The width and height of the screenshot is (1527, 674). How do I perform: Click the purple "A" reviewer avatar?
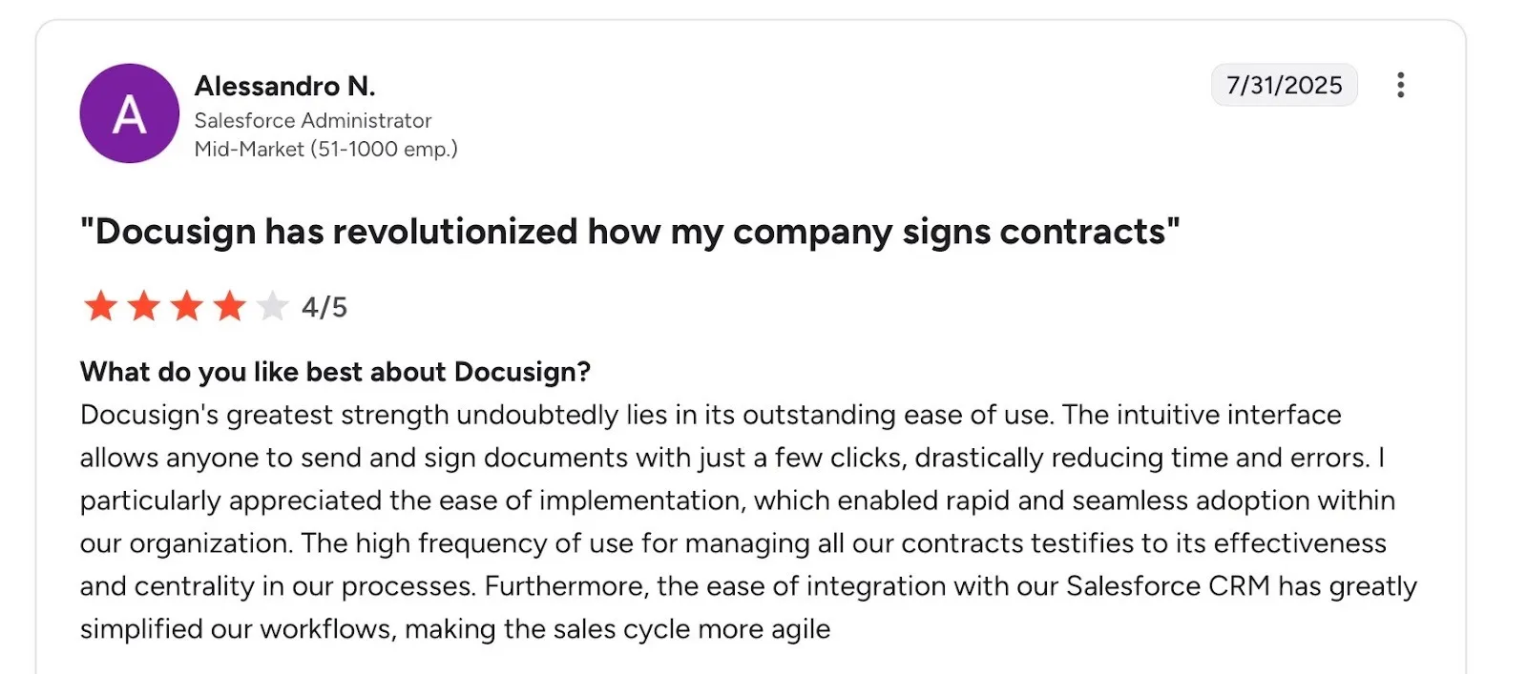129,114
